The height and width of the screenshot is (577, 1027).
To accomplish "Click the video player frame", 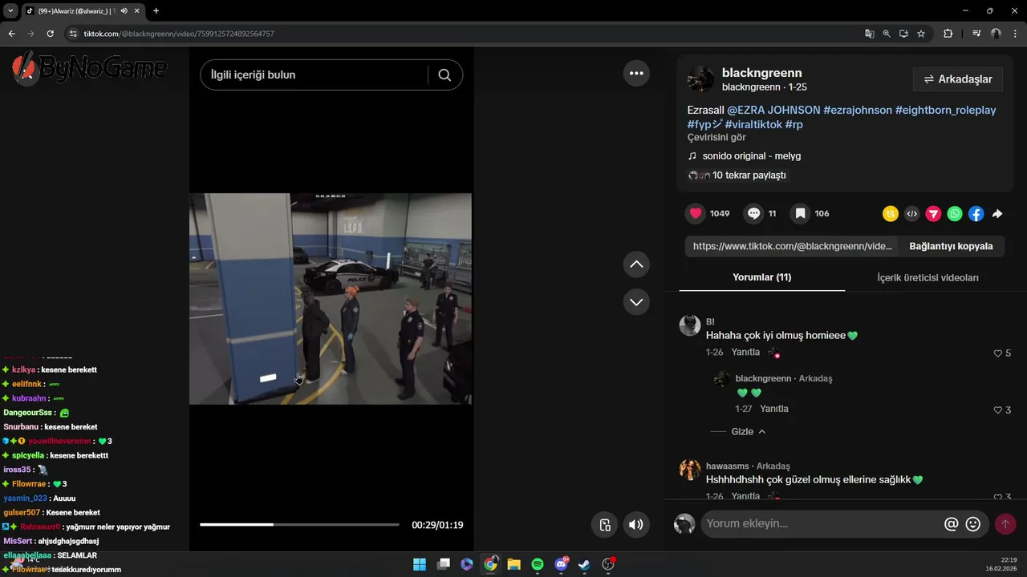I will click(331, 298).
